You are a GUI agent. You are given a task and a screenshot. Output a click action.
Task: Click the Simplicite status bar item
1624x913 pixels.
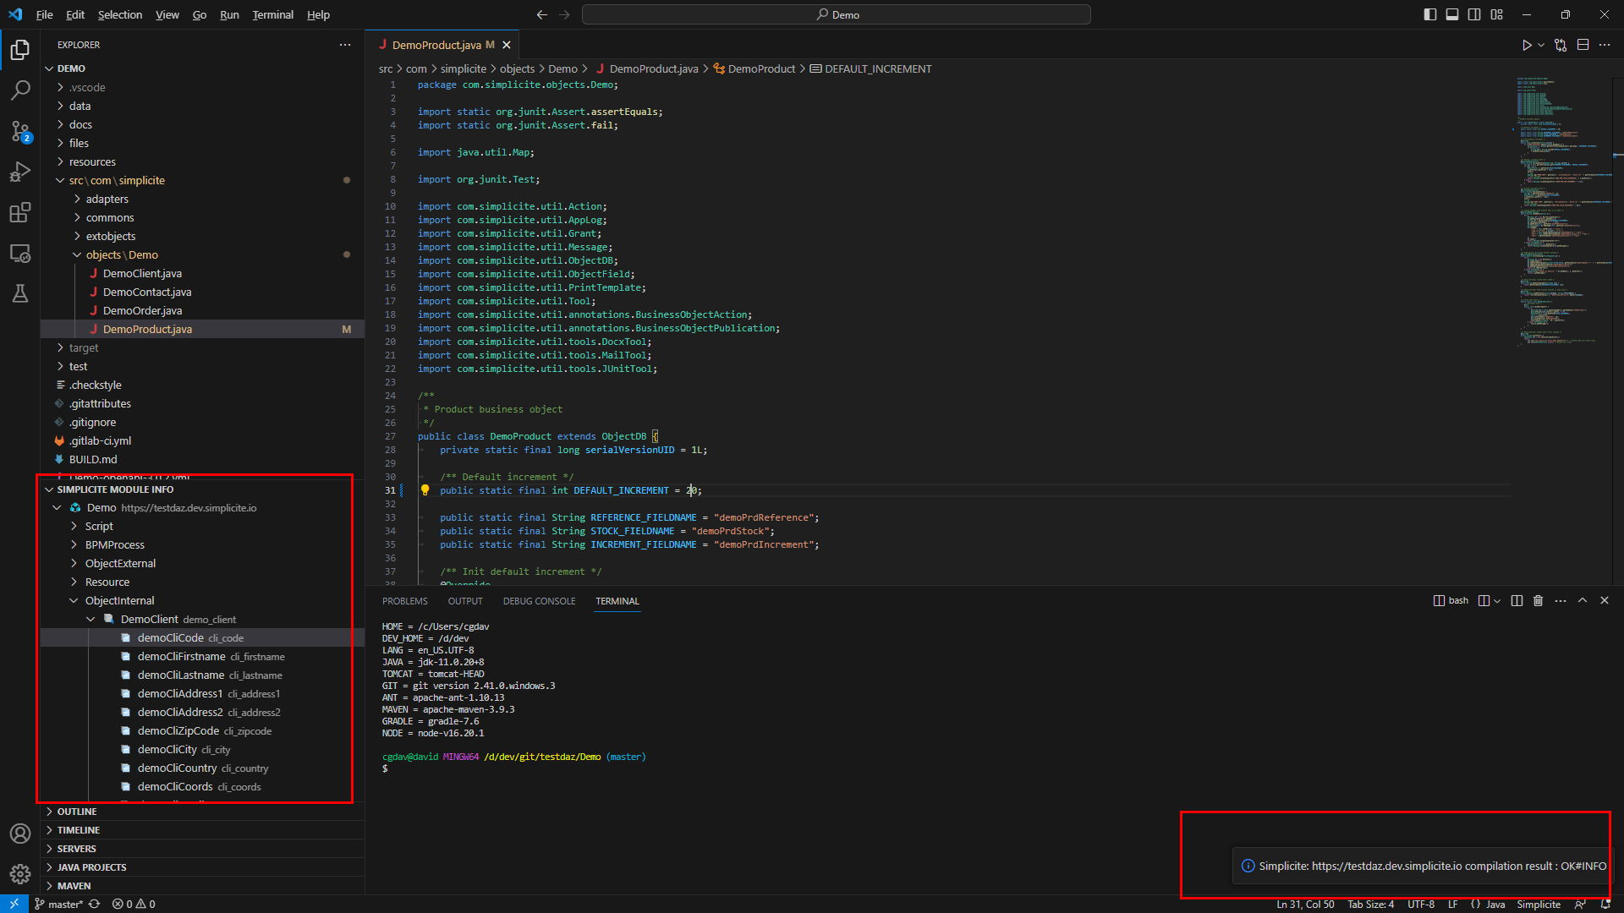[1539, 904]
